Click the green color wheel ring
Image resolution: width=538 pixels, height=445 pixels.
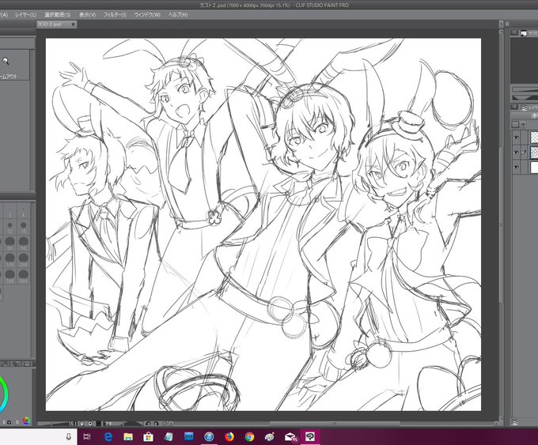[4, 396]
